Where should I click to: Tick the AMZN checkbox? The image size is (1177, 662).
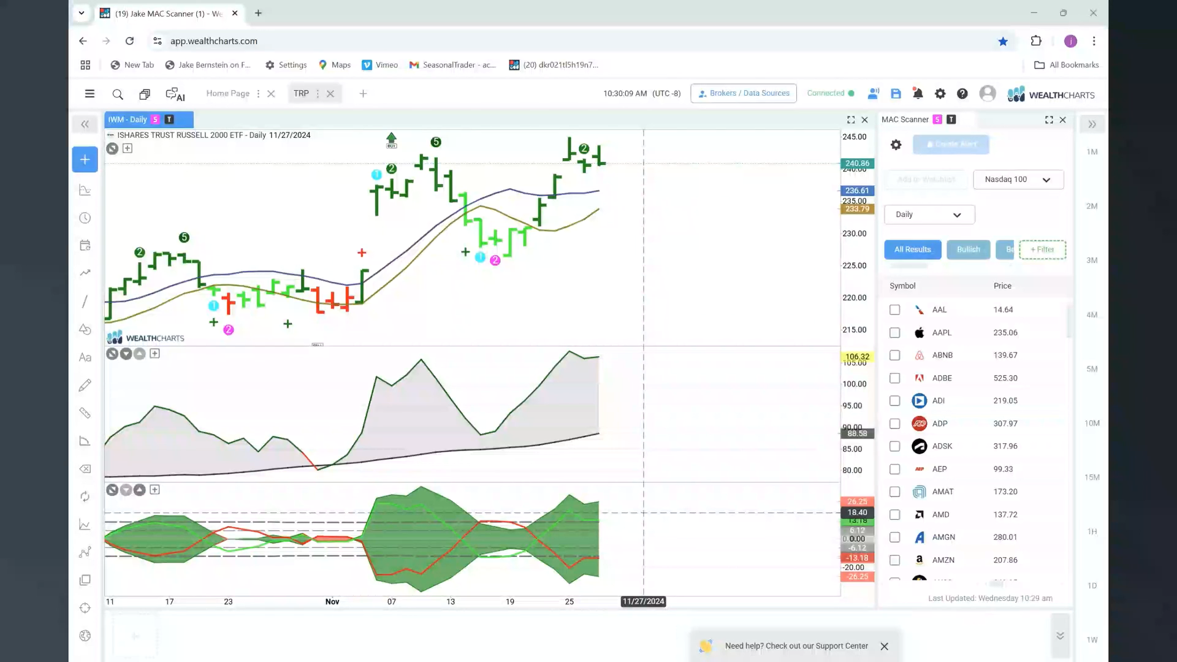click(895, 560)
